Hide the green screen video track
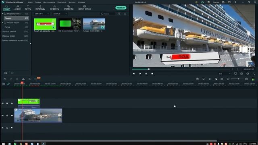 click(x=12, y=103)
